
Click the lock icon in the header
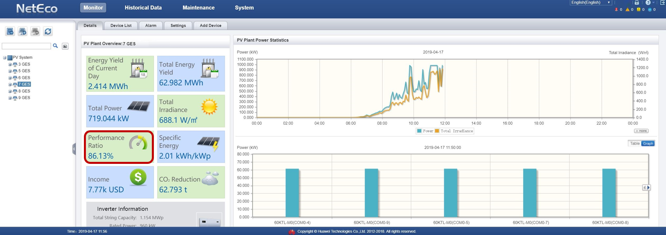click(x=637, y=3)
